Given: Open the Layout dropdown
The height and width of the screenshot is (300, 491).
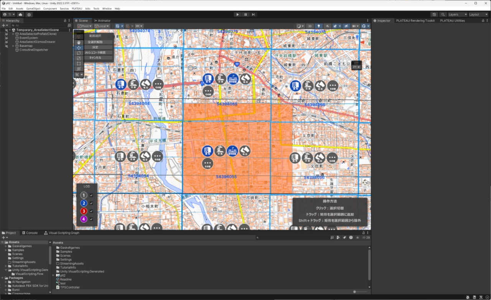Looking at the screenshot, I should (479, 15).
